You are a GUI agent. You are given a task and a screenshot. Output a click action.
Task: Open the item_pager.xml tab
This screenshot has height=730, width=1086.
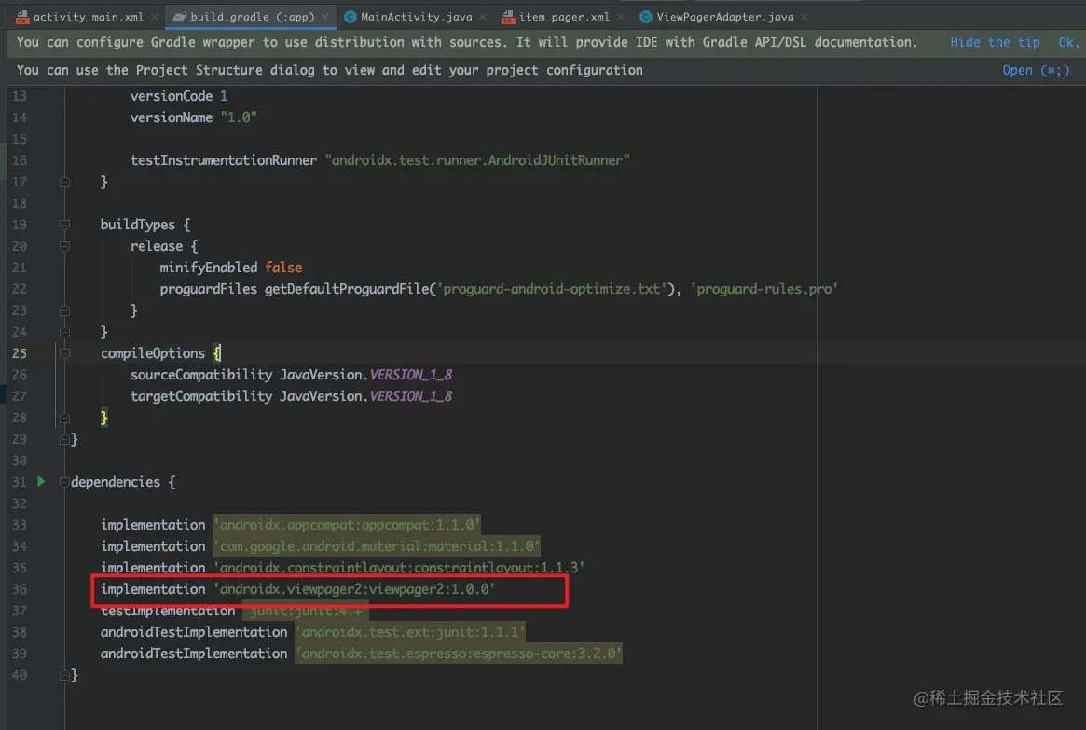pos(564,17)
